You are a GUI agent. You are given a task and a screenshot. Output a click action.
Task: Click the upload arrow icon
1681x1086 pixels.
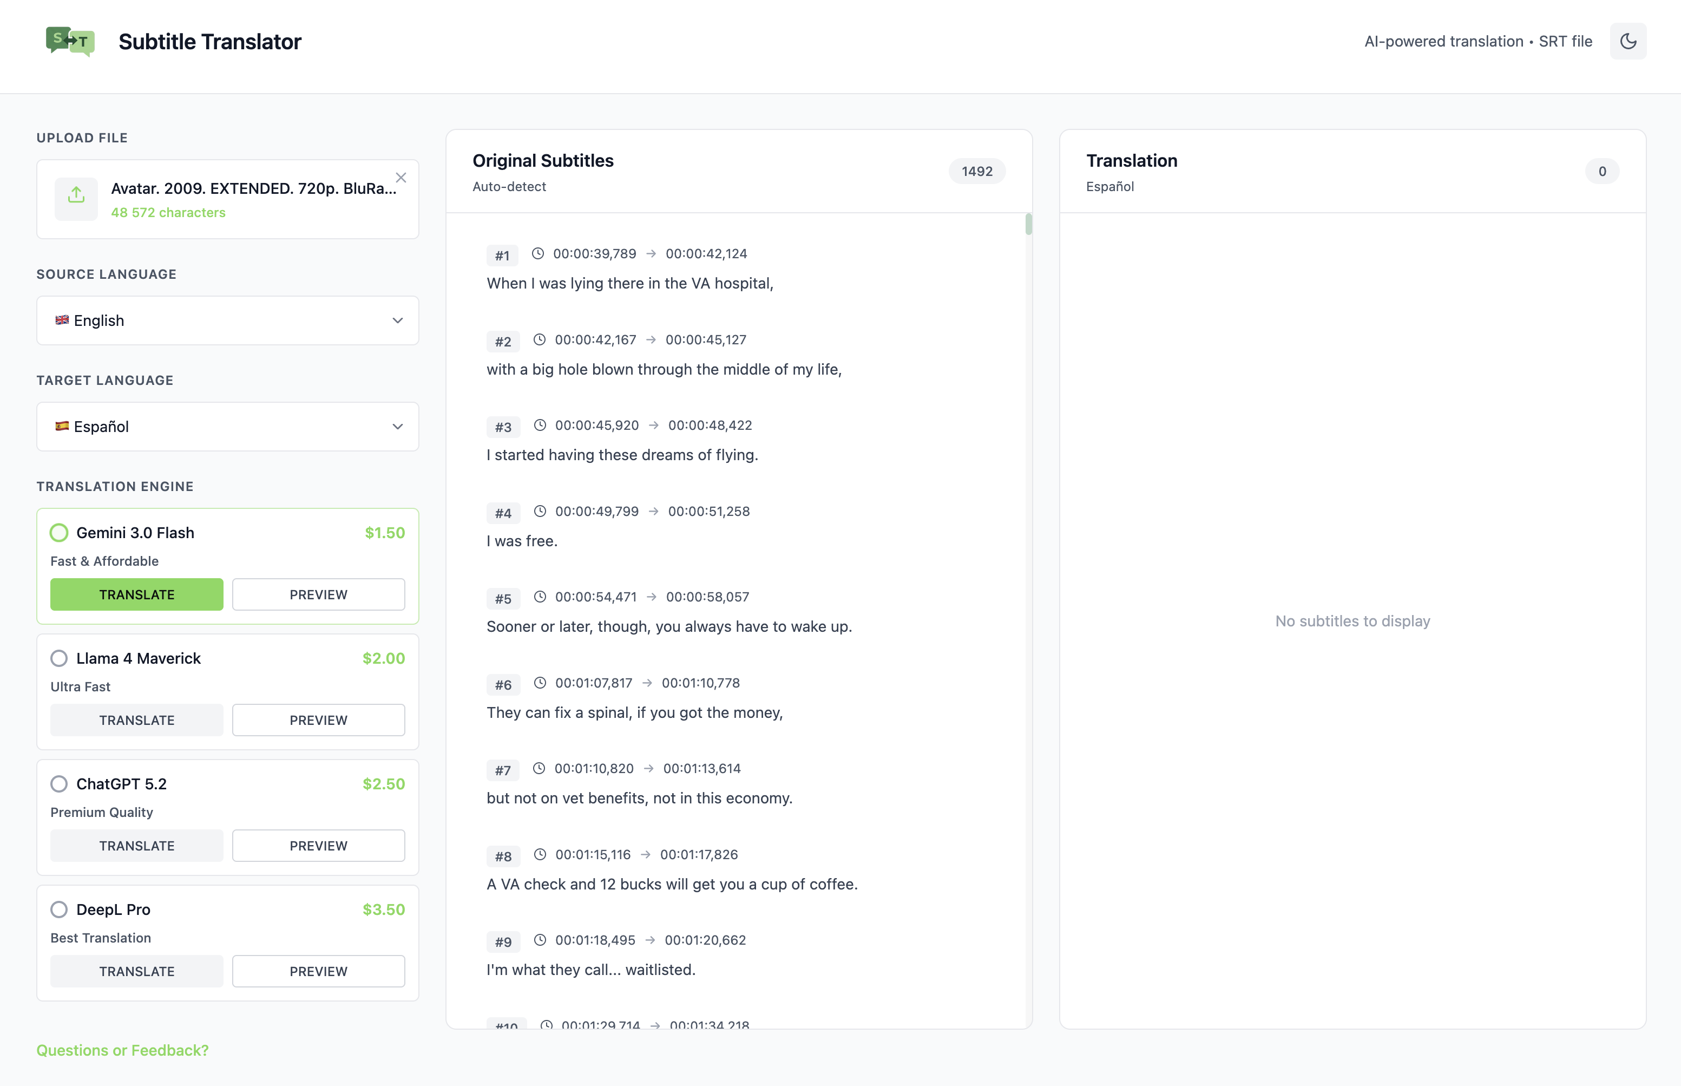tap(76, 196)
